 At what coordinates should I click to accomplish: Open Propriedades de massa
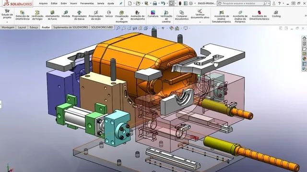(79, 15)
